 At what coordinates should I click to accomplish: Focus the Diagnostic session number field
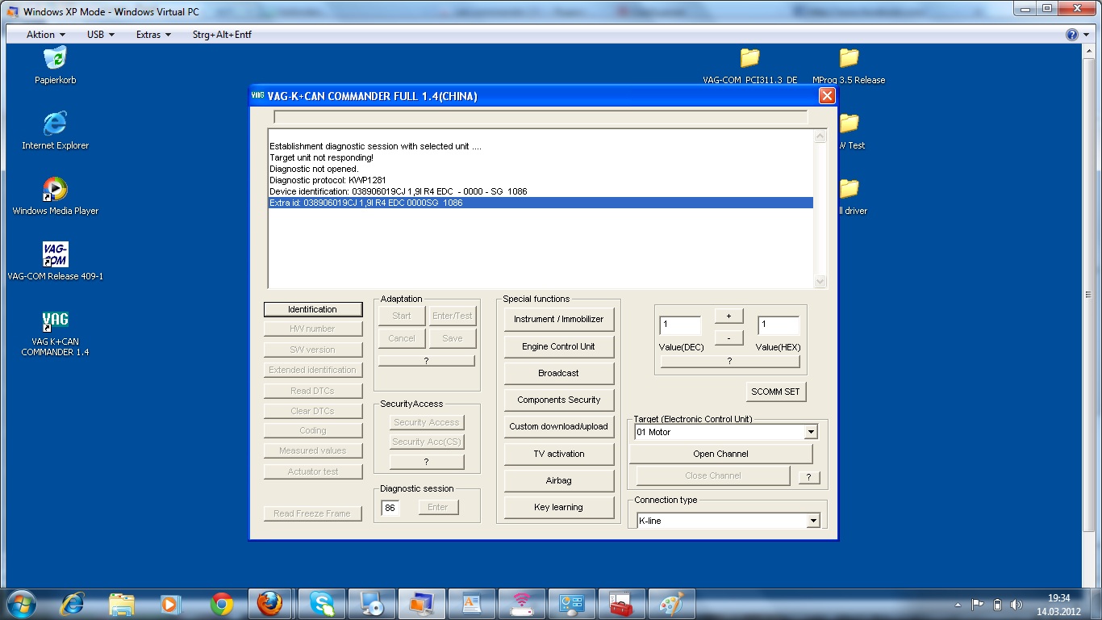coord(390,508)
